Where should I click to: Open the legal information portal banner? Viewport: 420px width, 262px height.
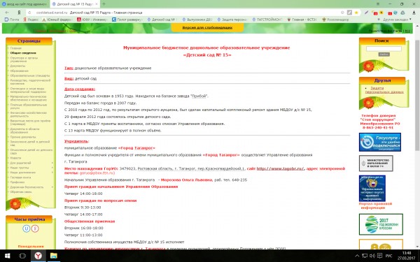click(x=372, y=188)
